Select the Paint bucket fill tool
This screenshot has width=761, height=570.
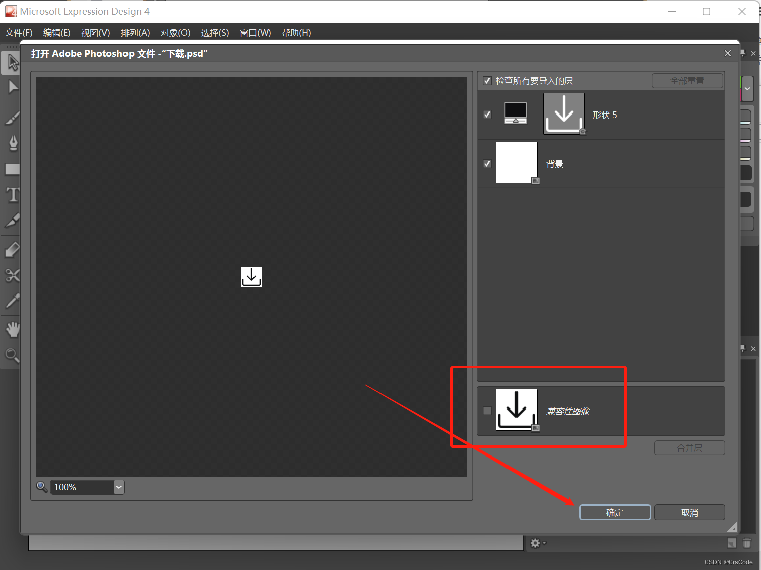(12, 249)
